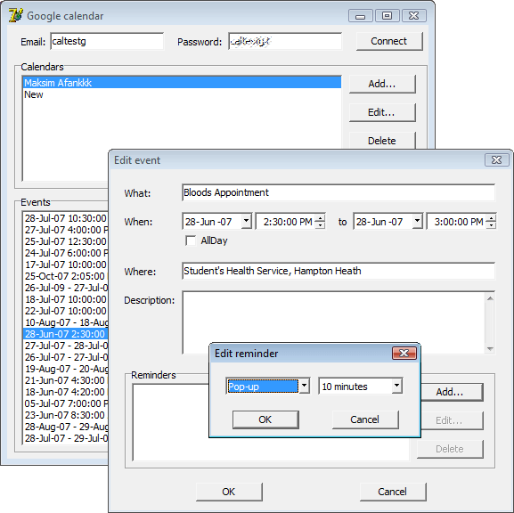Click the Google calendar app icon in title bar
This screenshot has height=513, width=514.
pyautogui.click(x=15, y=15)
